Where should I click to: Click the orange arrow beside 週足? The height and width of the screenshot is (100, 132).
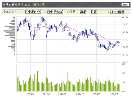[78, 12]
